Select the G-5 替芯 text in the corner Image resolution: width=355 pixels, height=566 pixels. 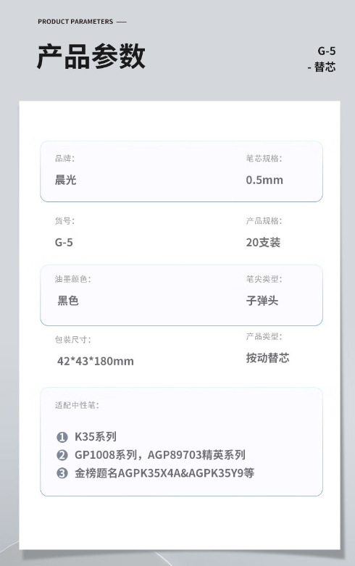click(x=322, y=59)
